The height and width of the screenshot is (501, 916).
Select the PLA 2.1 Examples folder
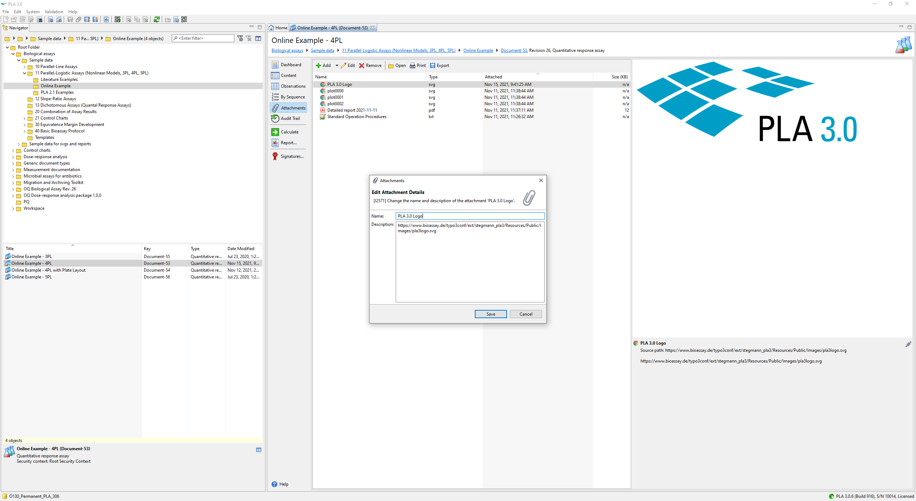[x=57, y=92]
